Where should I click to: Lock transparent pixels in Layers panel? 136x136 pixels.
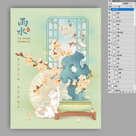(x=113, y=6)
